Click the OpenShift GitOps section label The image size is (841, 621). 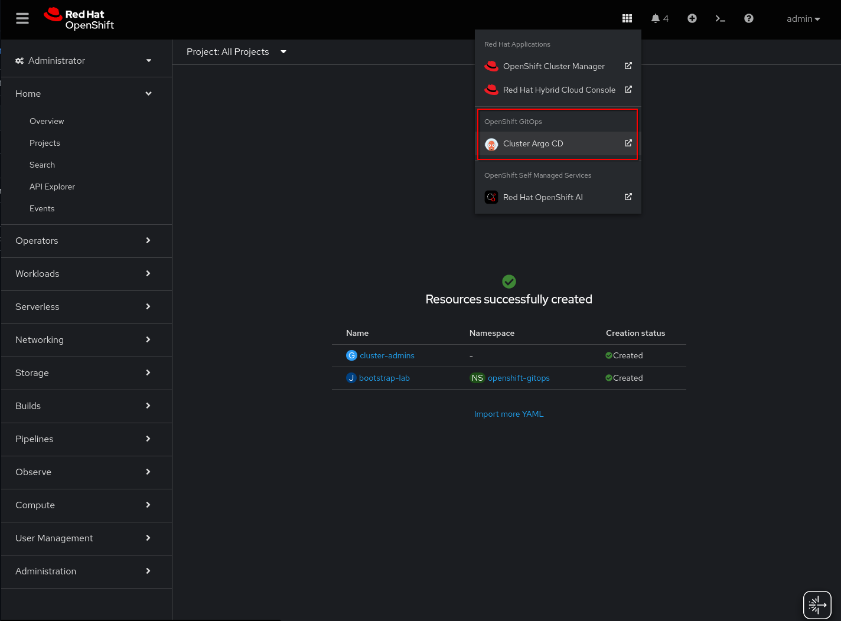tap(513, 122)
